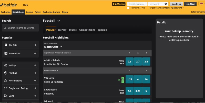The width and height of the screenshot is (205, 103).
Task: Click the search magnifier icon
Action: click(5, 28)
